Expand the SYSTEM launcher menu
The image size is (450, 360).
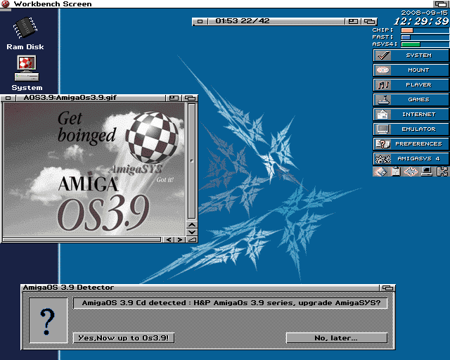[411, 55]
